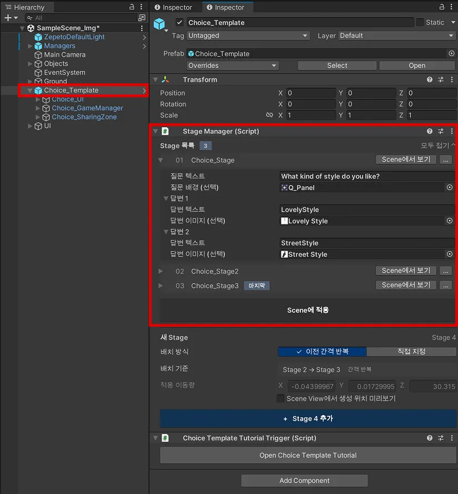Open the prefab Overrides dropdown
The image size is (458, 494).
(233, 66)
